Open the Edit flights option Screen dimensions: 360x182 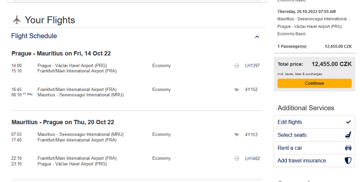pyautogui.click(x=290, y=122)
